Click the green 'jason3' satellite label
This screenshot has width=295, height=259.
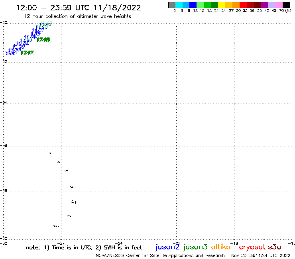(x=195, y=247)
